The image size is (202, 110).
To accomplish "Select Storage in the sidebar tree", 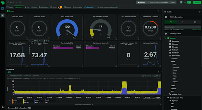I will pyautogui.click(x=175, y=47).
